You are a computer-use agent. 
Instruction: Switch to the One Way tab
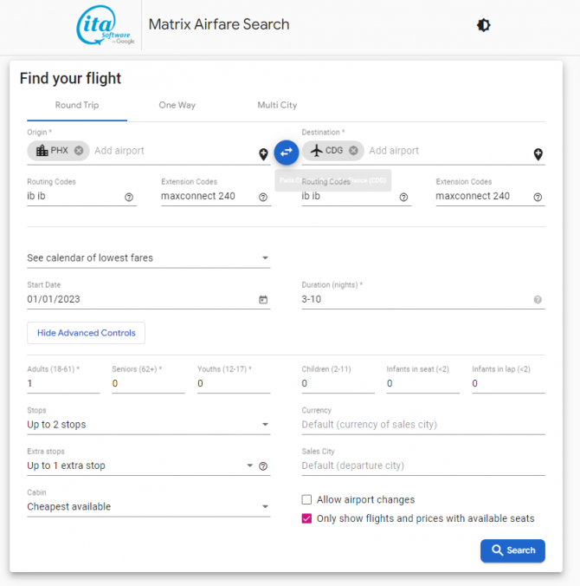point(177,106)
